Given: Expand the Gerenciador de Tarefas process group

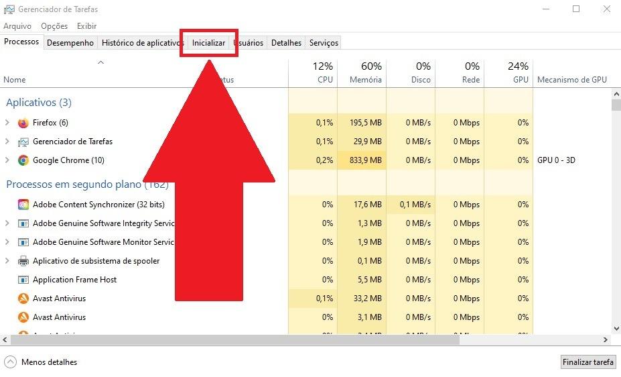Looking at the screenshot, I should tap(7, 141).
